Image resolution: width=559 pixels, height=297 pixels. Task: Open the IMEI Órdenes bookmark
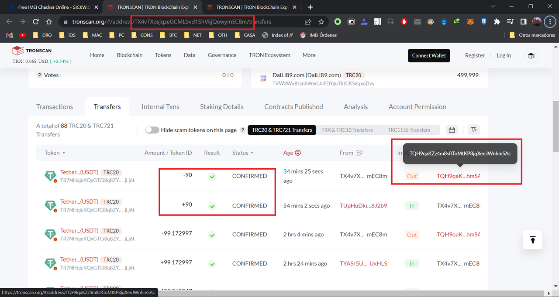pos(318,35)
